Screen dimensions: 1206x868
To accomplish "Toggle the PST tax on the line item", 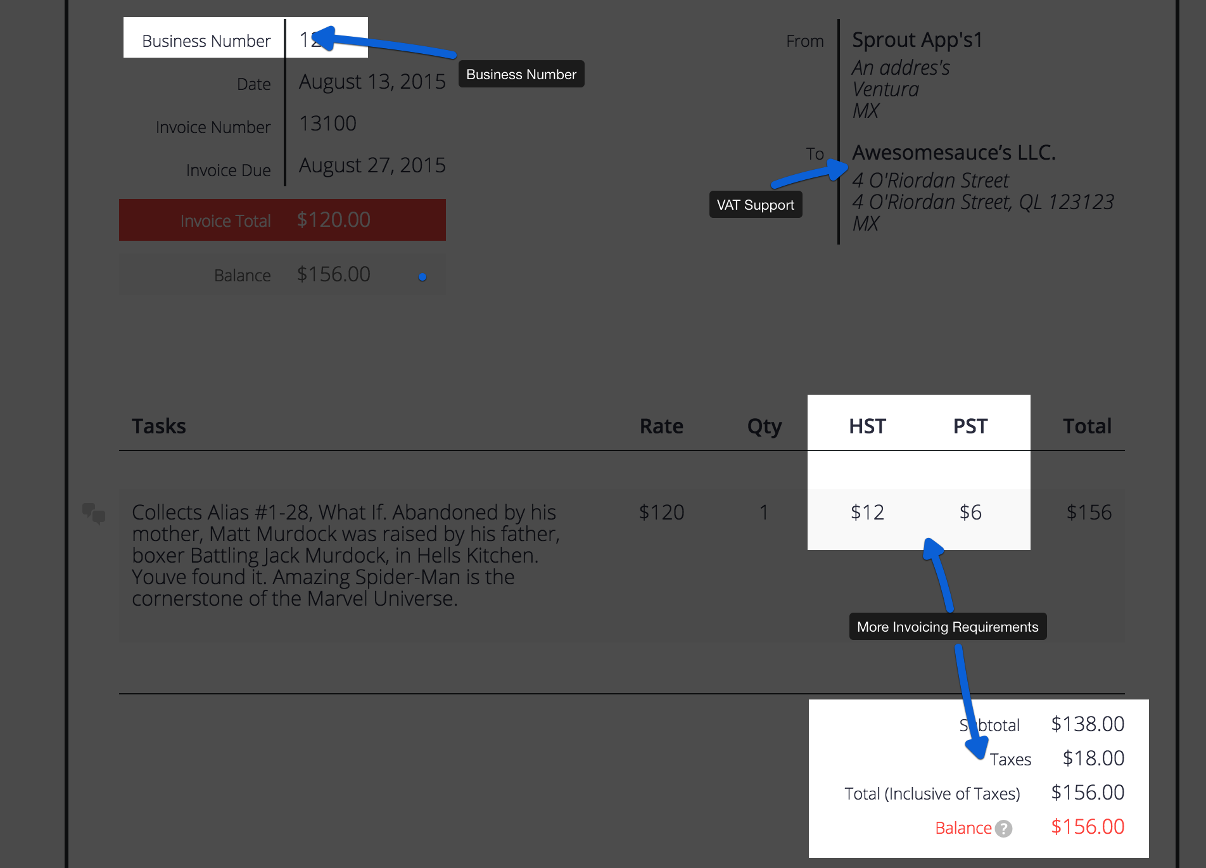I will (x=970, y=512).
